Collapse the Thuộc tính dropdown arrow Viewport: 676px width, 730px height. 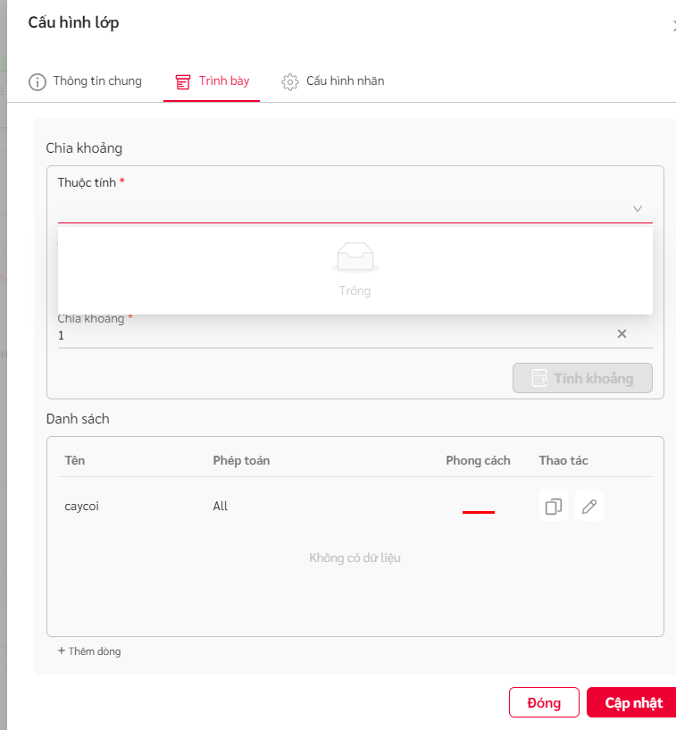(x=638, y=208)
